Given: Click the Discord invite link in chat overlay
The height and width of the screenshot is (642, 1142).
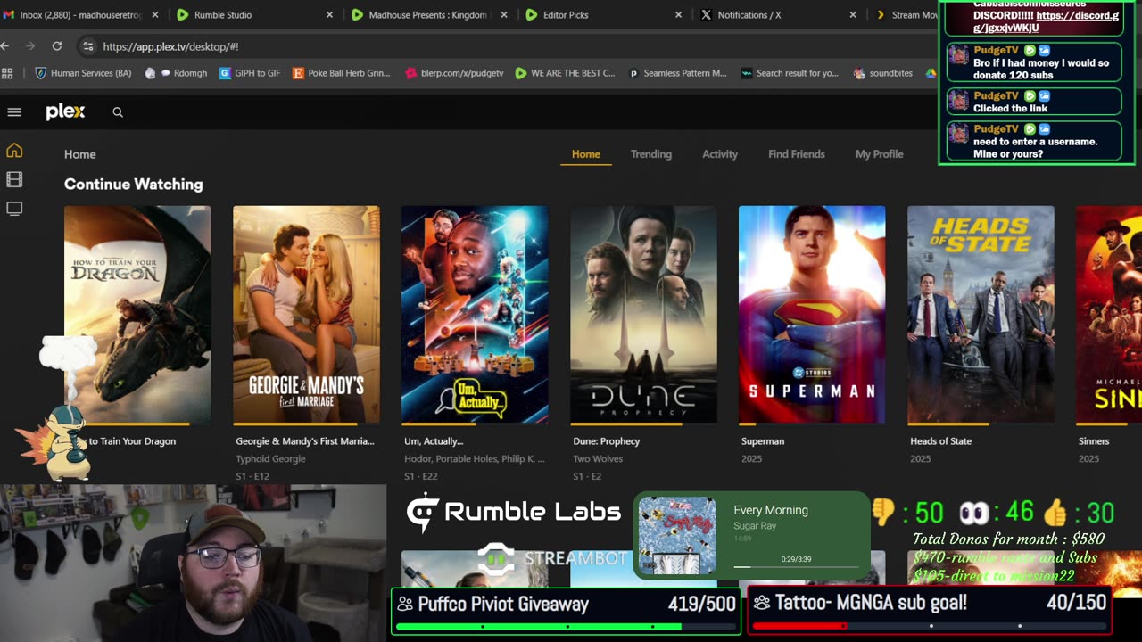Looking at the screenshot, I should coord(1047,21).
